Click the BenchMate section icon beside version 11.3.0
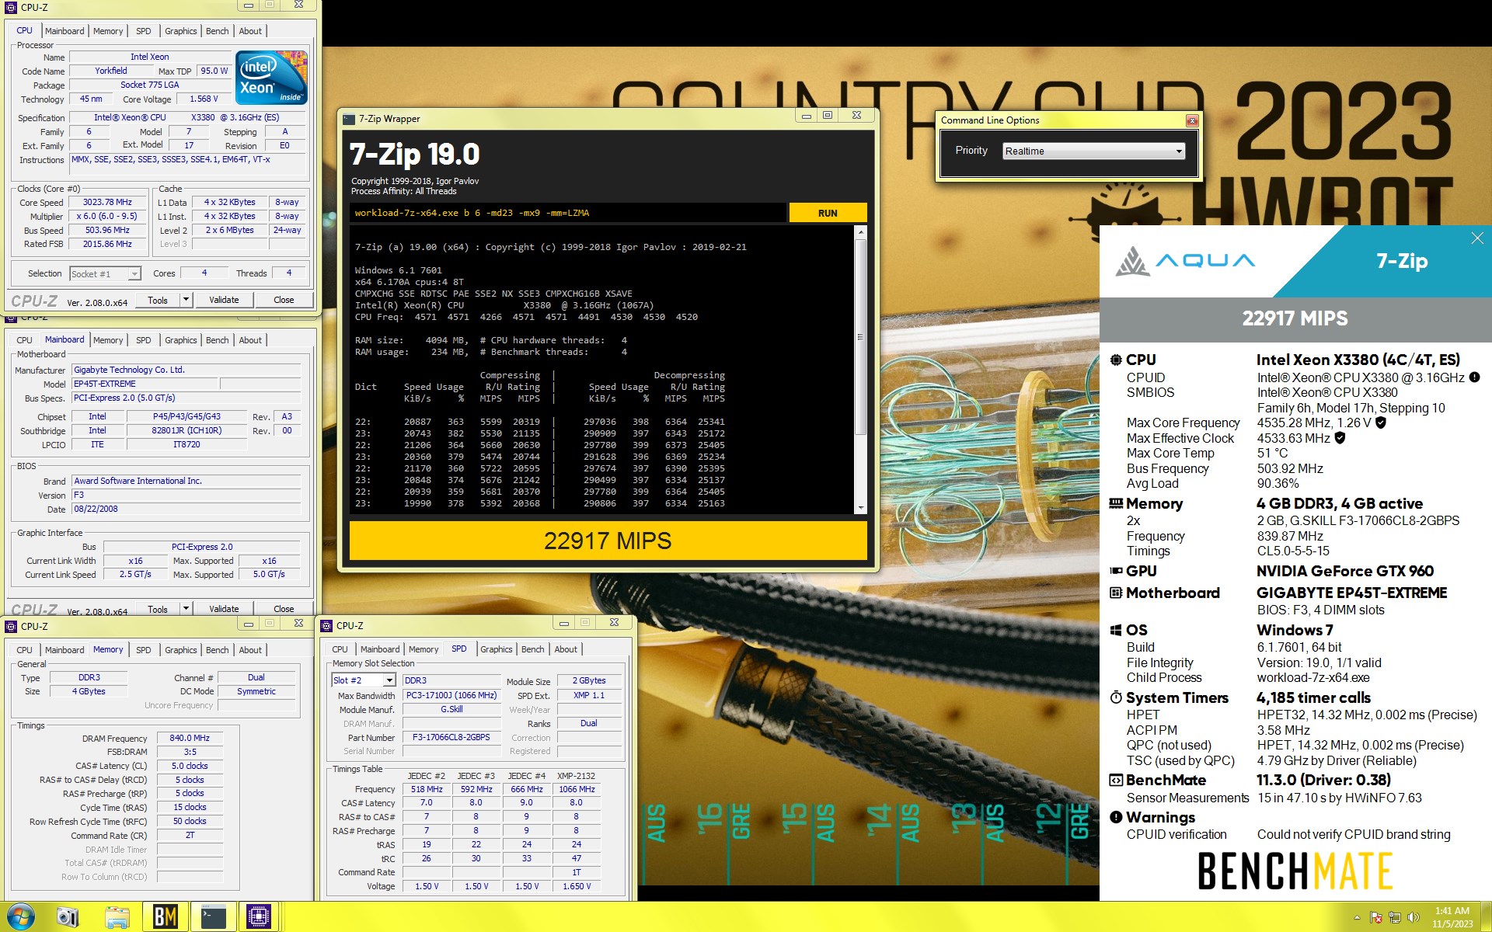 [1116, 780]
